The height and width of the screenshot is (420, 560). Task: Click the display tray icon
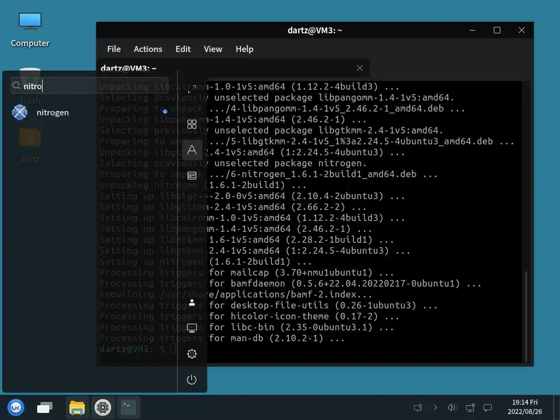417,407
